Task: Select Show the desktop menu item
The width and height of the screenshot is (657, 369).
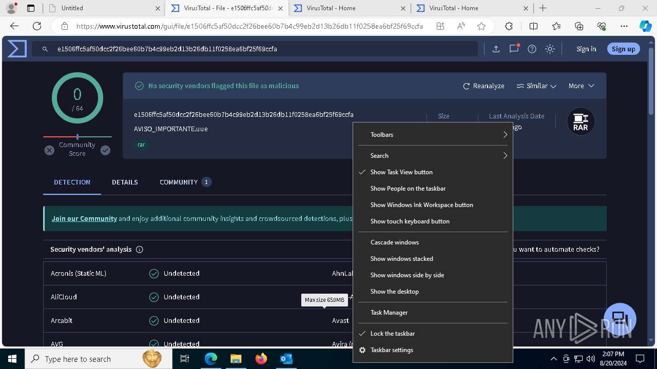Action: point(433,292)
